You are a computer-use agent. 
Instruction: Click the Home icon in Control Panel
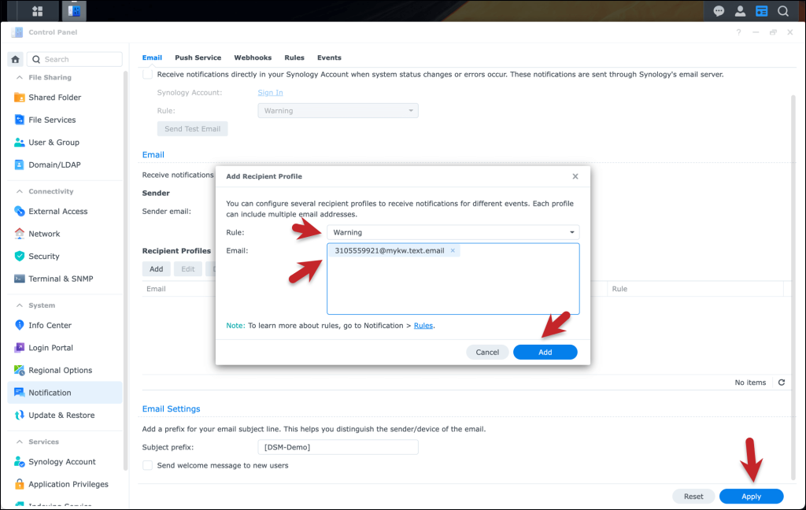15,59
